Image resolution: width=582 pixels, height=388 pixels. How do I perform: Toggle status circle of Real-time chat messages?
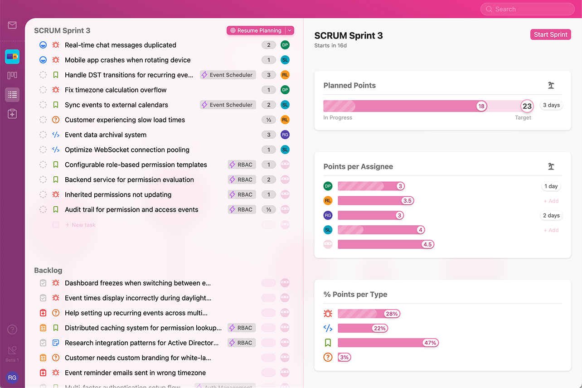[43, 45]
